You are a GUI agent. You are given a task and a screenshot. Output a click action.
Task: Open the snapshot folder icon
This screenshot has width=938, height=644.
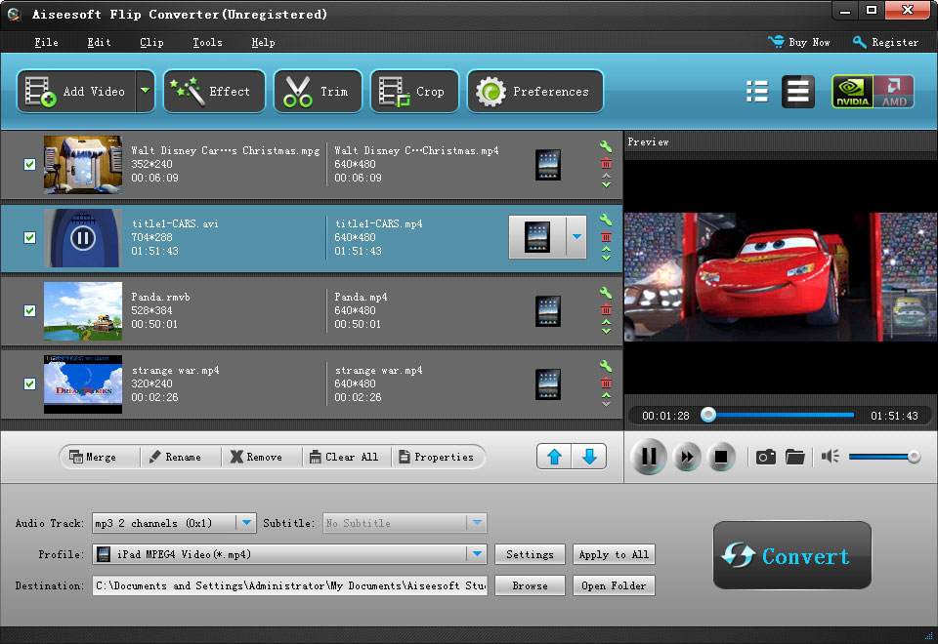point(795,456)
